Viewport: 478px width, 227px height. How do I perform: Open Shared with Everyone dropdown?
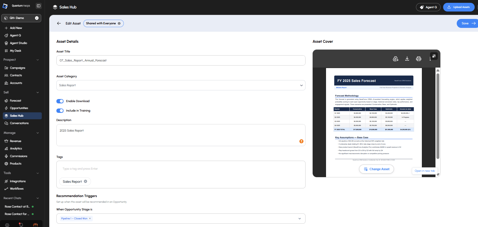(x=103, y=23)
